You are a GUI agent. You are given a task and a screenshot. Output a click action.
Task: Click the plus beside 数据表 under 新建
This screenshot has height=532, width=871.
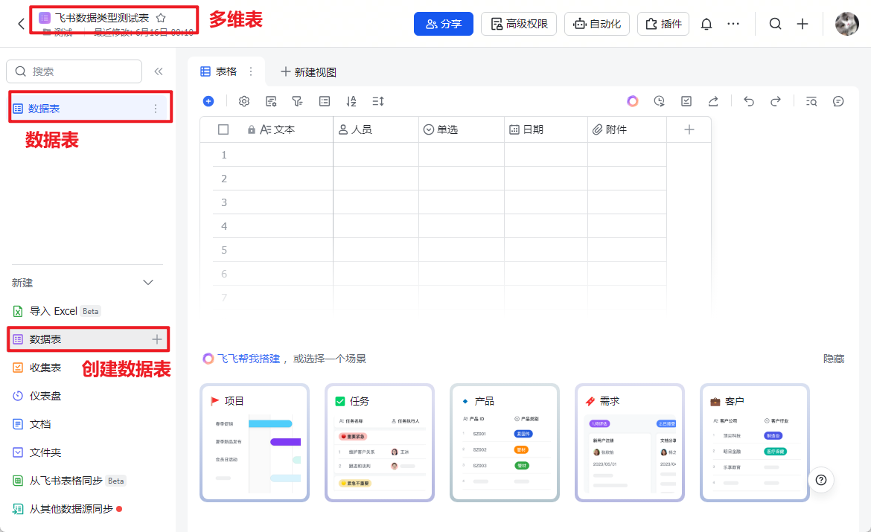point(157,339)
